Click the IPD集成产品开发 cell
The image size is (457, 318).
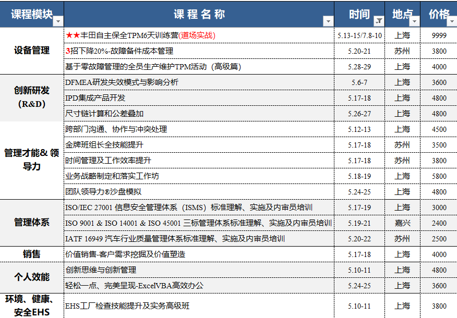click(x=199, y=98)
